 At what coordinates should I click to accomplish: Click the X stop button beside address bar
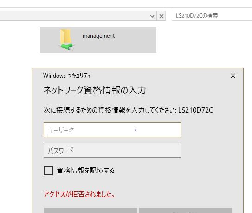(x=162, y=16)
